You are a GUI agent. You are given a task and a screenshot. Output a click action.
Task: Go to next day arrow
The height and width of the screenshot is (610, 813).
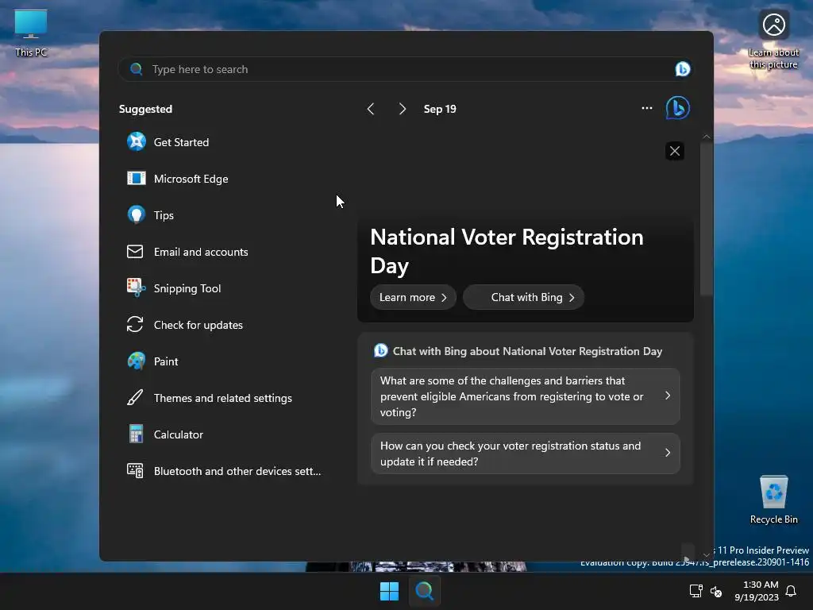403,109
